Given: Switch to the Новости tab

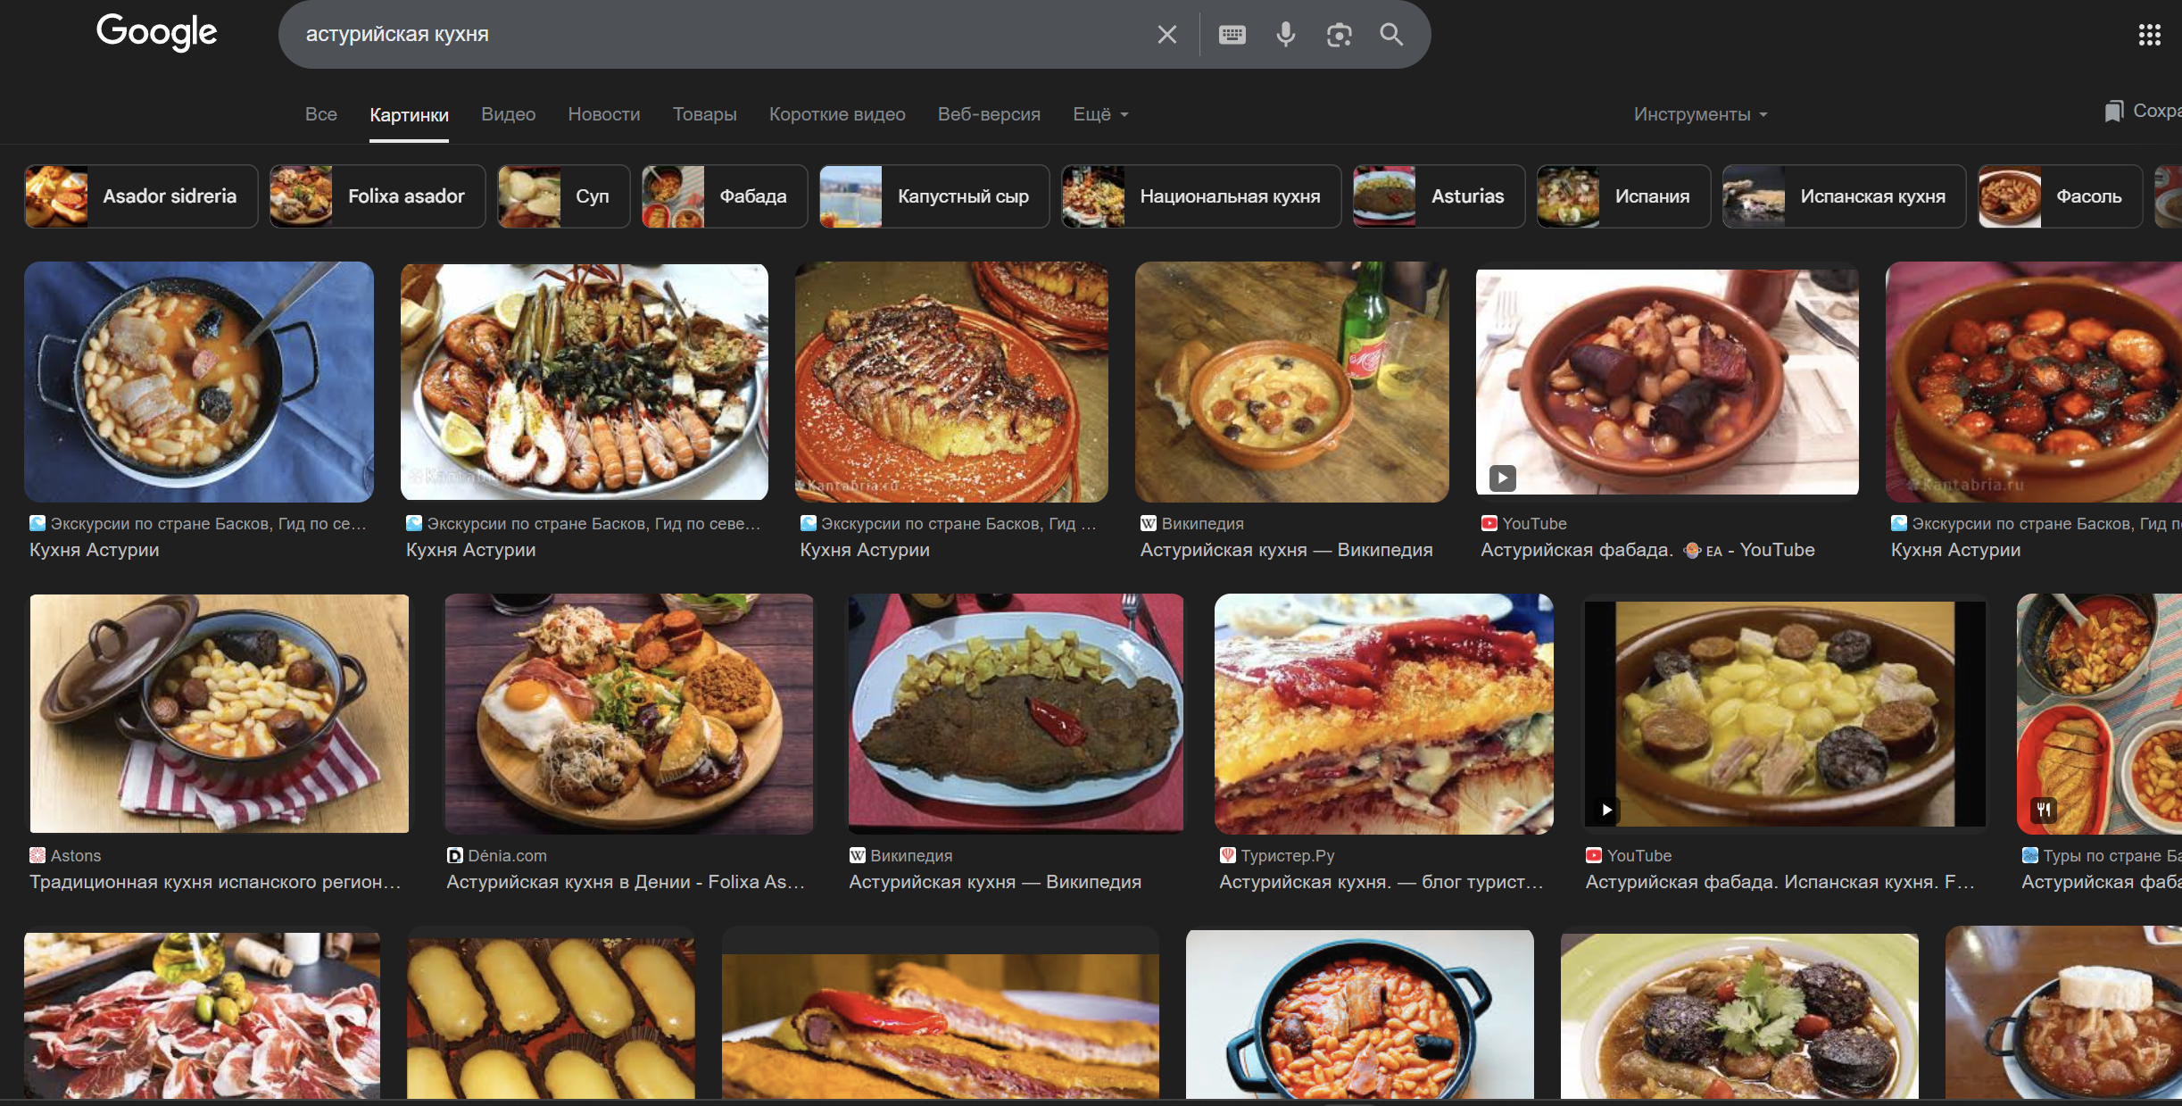Looking at the screenshot, I should (x=603, y=114).
